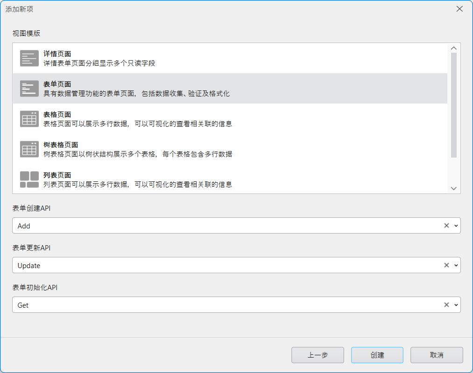473x373 pixels.
Task: Cancel the dialog with 取消
Action: coord(437,355)
